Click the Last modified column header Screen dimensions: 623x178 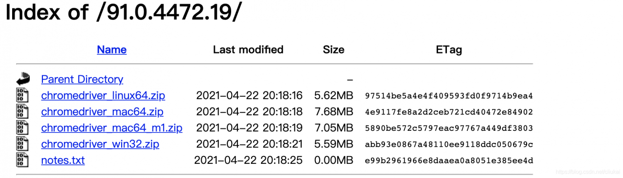(x=248, y=50)
